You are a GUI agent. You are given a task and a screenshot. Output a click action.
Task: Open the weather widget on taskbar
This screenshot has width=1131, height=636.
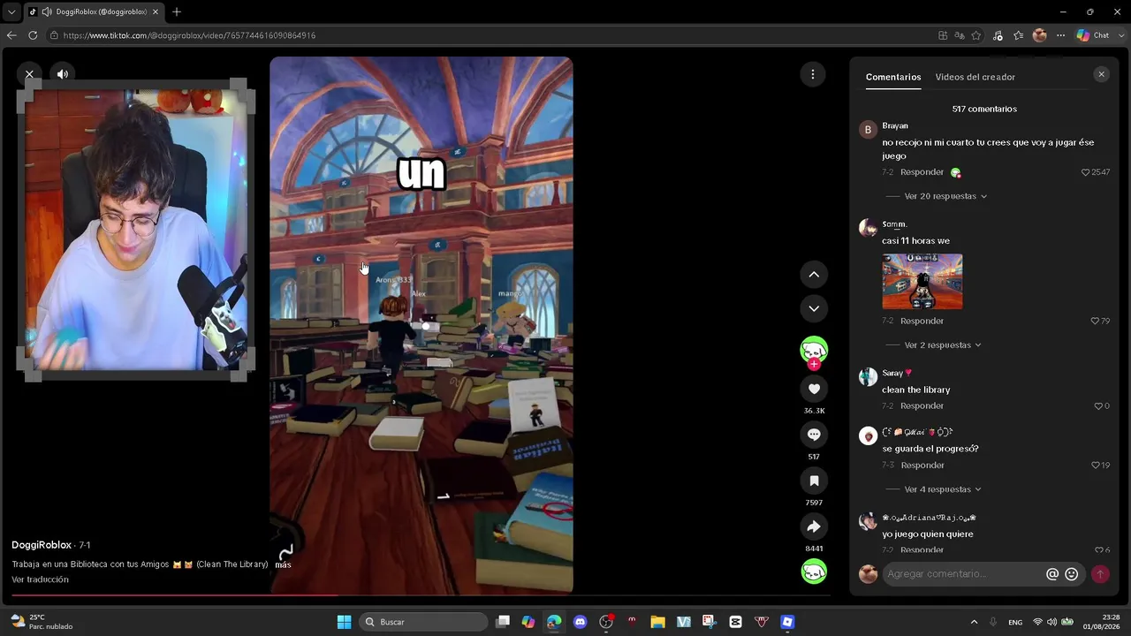[x=41, y=622]
